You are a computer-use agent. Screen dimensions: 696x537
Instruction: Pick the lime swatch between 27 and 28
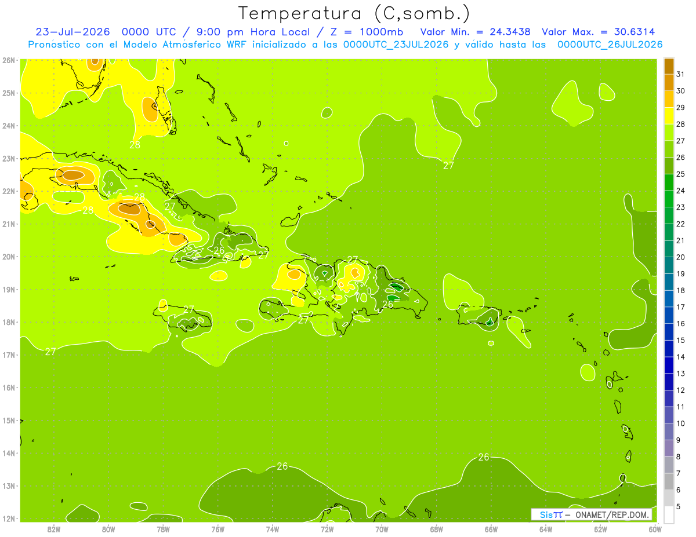pyautogui.click(x=669, y=132)
